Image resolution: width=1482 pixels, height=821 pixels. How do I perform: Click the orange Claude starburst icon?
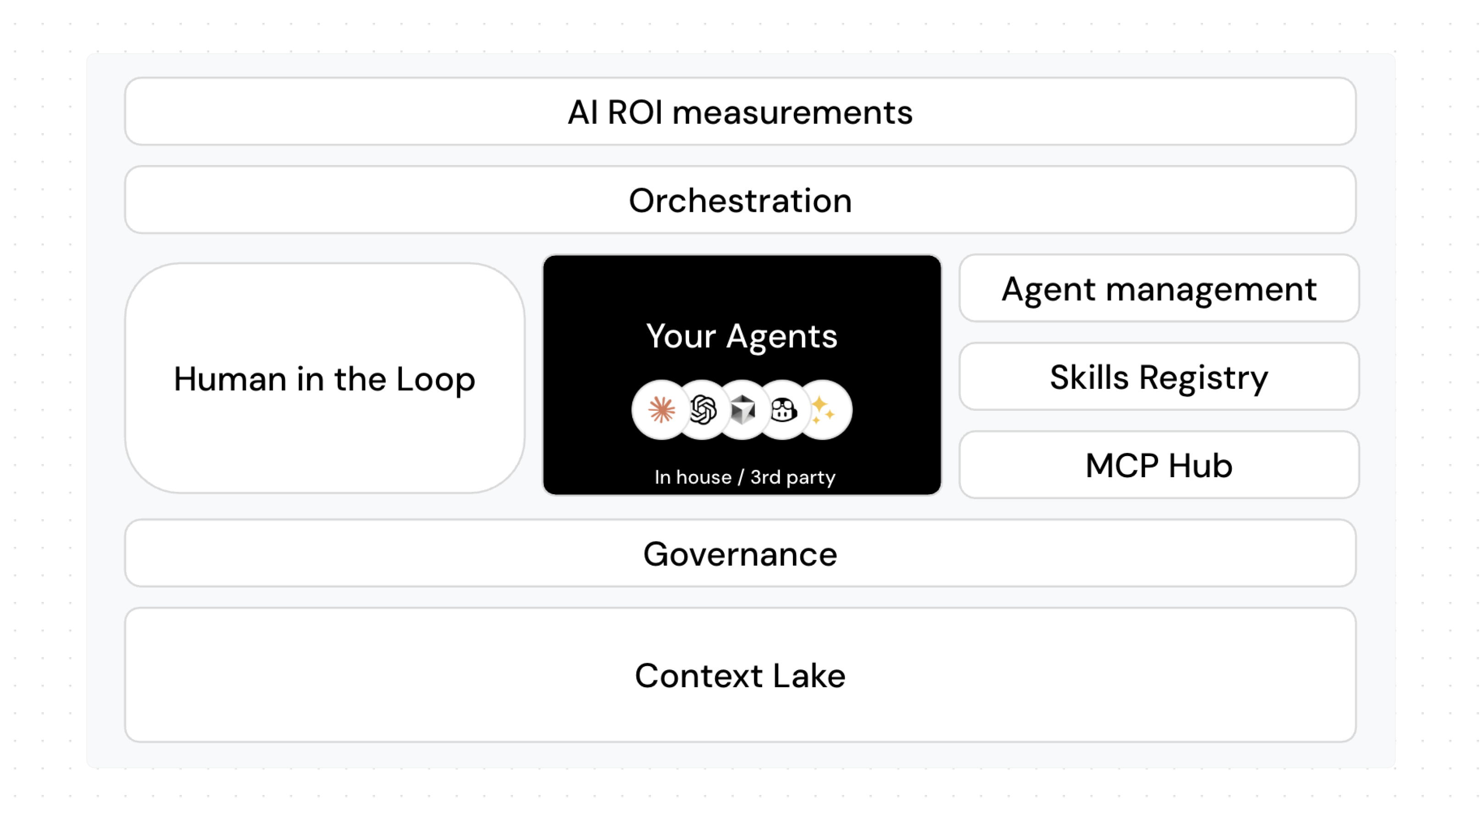[661, 410]
